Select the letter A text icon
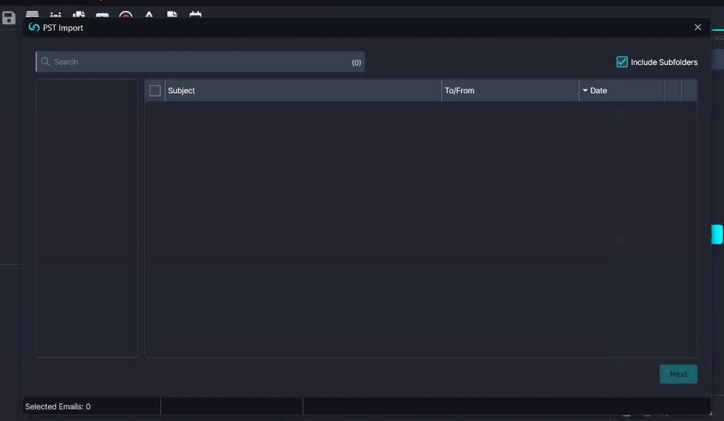 point(149,15)
